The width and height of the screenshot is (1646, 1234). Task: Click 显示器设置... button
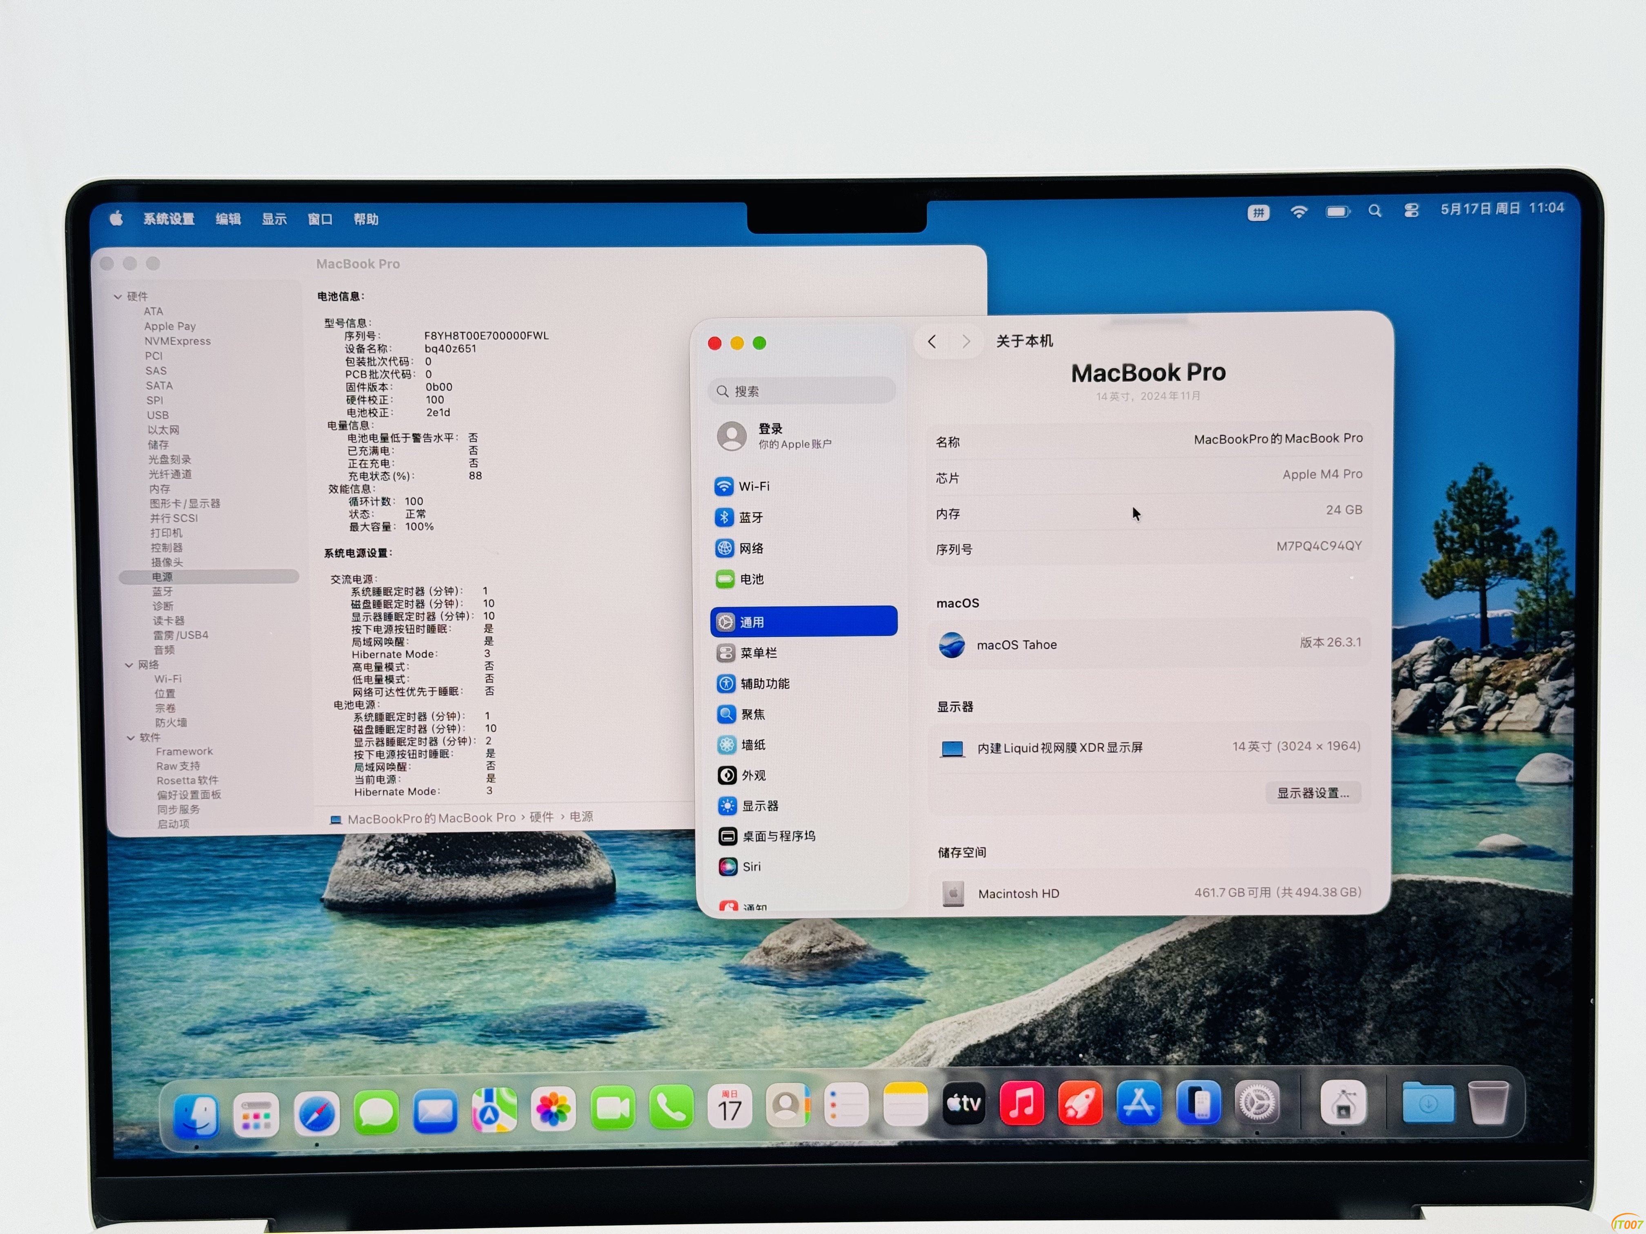[1312, 793]
